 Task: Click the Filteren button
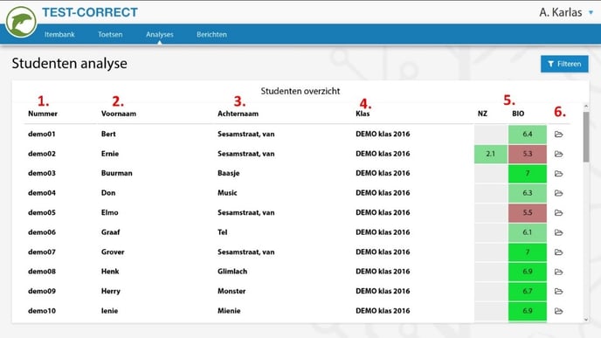tap(564, 64)
